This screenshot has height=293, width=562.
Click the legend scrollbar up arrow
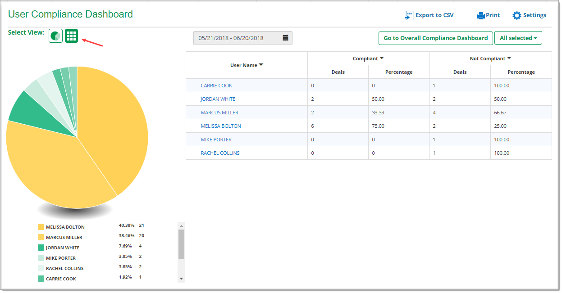tap(182, 225)
